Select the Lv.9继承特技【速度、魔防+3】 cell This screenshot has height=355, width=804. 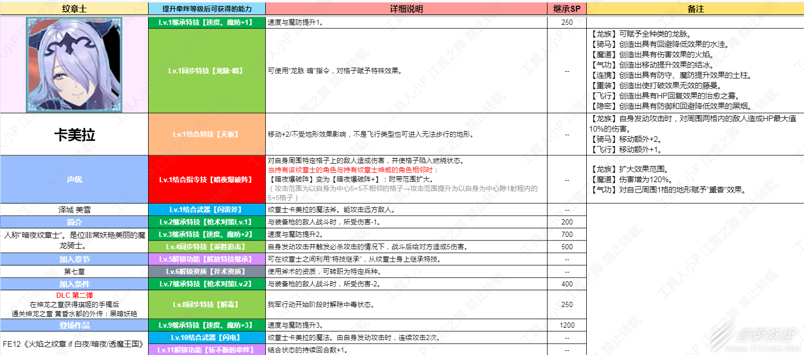(207, 325)
